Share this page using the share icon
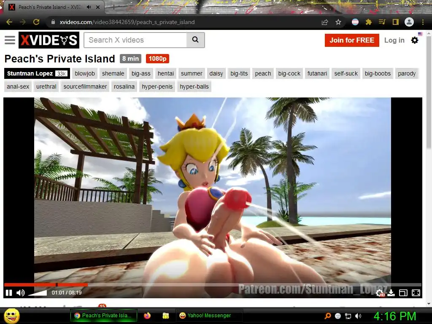This screenshot has height=324, width=432. (325, 22)
